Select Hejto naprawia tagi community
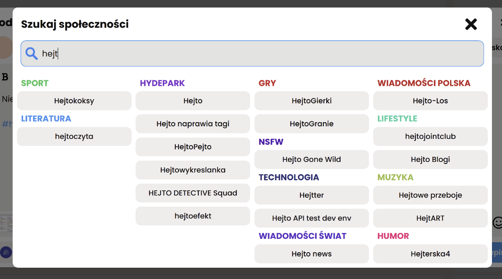Screen dimensions: 502x279 [x=193, y=124]
